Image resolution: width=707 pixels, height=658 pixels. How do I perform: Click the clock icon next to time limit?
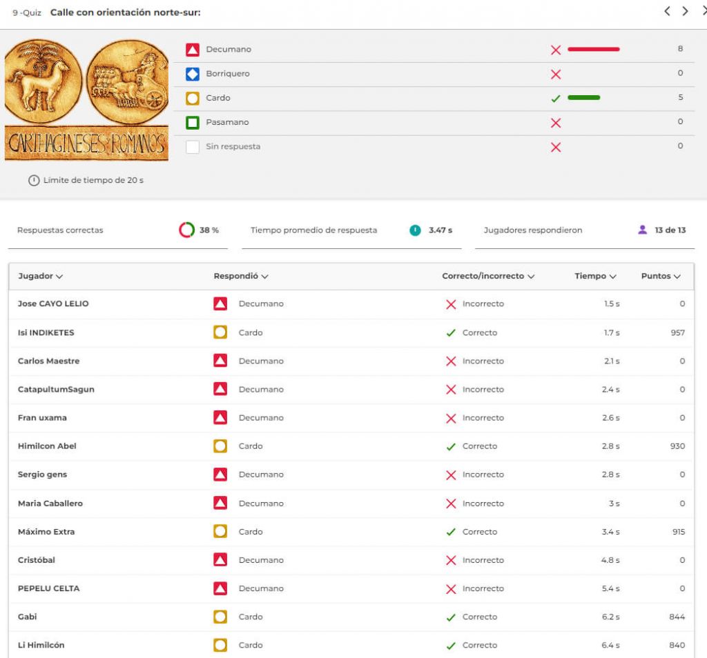[33, 181]
